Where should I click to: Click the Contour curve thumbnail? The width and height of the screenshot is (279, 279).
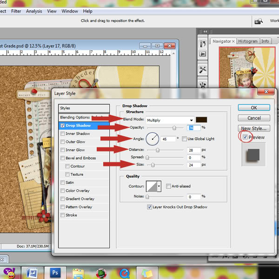(152, 186)
